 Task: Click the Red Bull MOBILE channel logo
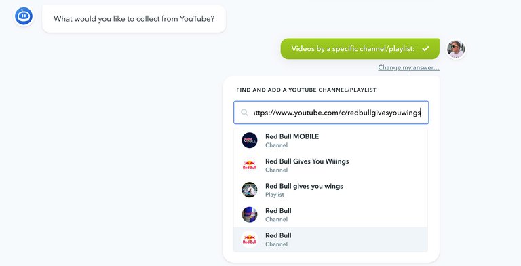(250, 140)
